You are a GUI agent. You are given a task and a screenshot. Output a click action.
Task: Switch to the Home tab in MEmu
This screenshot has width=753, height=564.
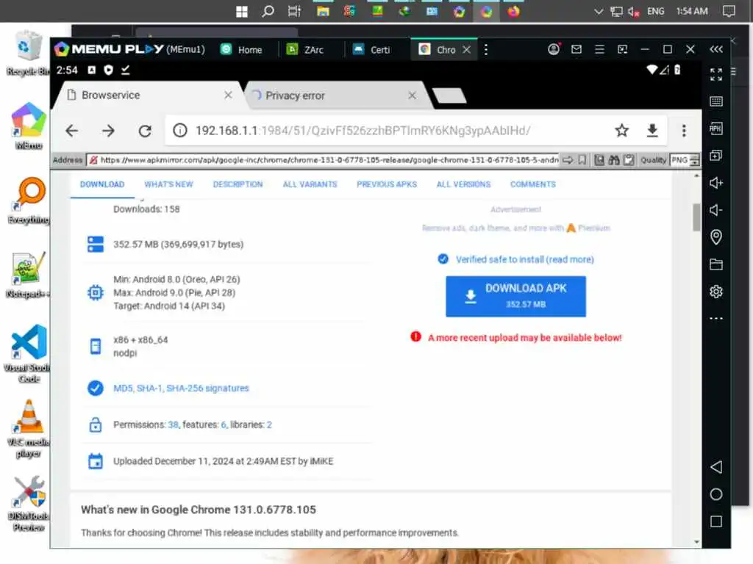[242, 49]
